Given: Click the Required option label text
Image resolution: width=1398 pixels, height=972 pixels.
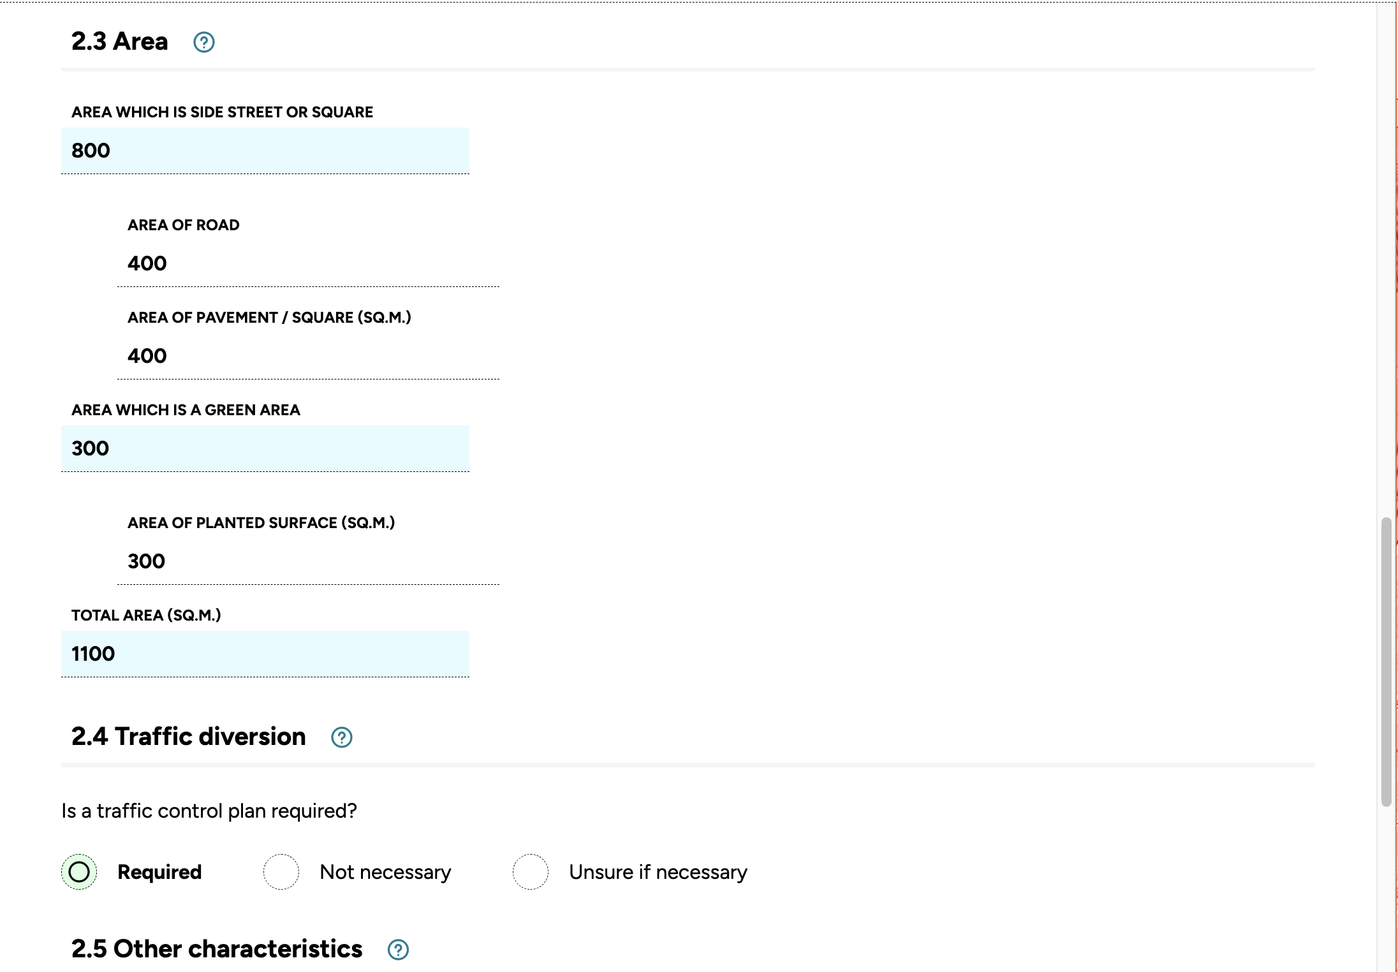Looking at the screenshot, I should [x=159, y=872].
